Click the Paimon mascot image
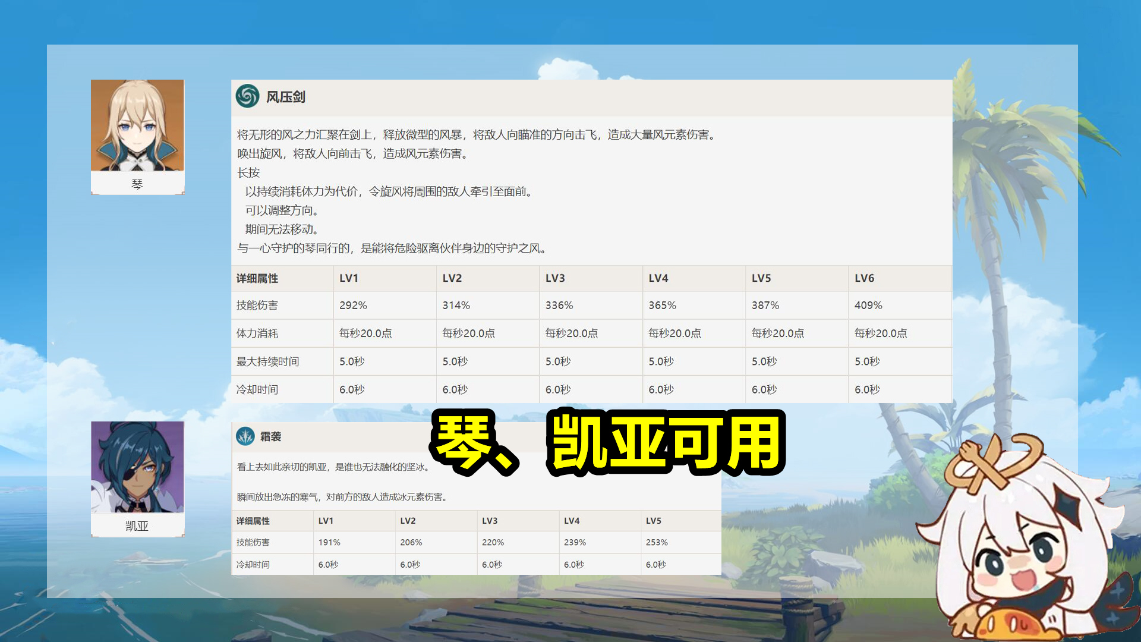1141x642 pixels. click(1028, 538)
